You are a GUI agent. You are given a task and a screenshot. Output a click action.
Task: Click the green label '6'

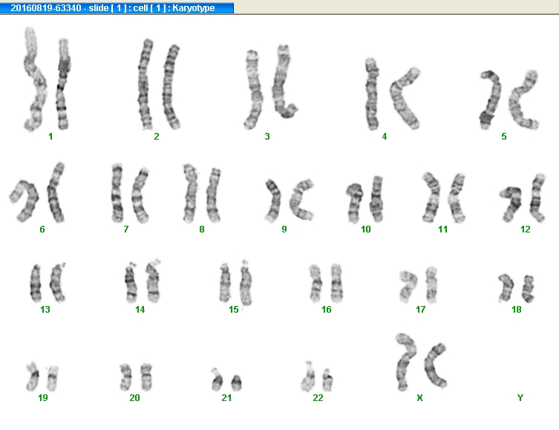[x=42, y=229]
